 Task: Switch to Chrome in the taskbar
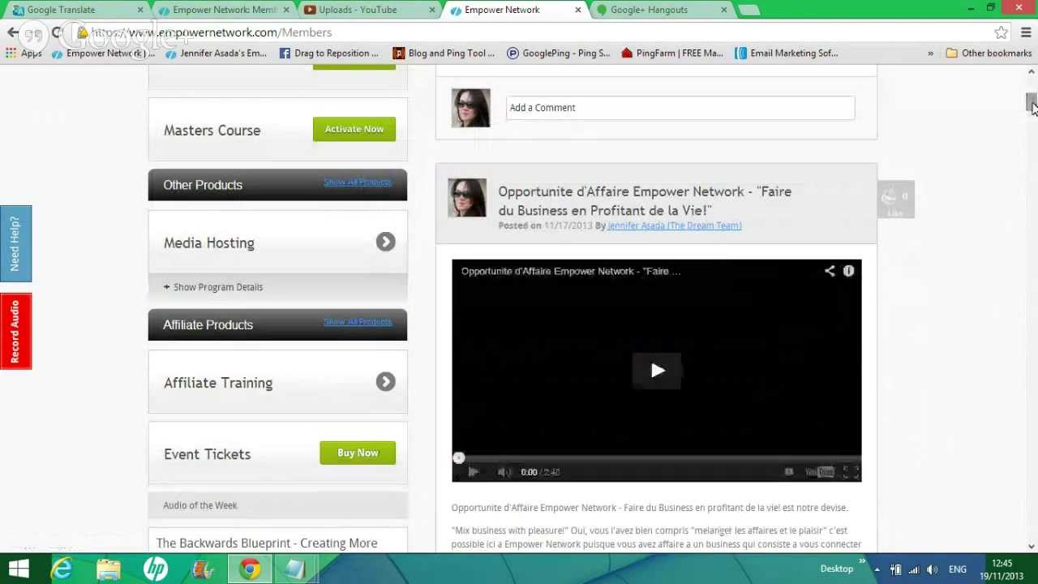coord(249,569)
